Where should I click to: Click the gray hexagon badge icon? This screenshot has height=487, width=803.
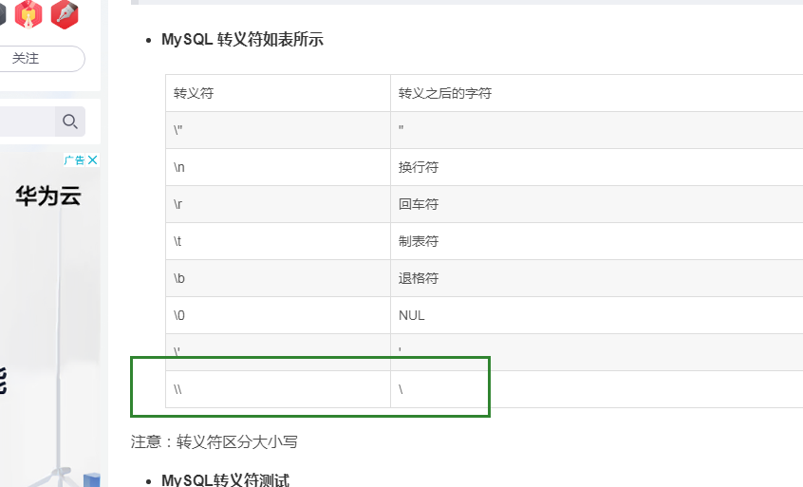3,13
